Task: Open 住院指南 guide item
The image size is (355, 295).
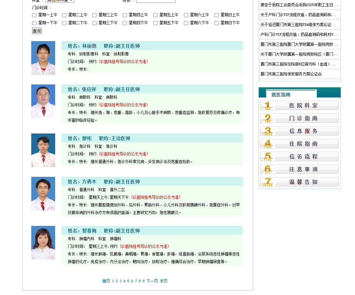Action: point(299,144)
